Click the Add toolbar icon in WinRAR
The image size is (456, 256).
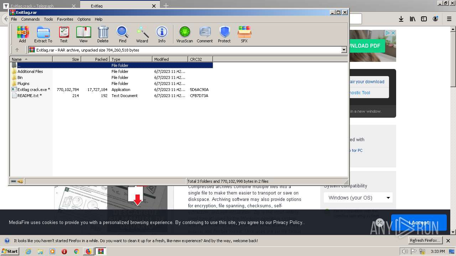[x=22, y=34]
